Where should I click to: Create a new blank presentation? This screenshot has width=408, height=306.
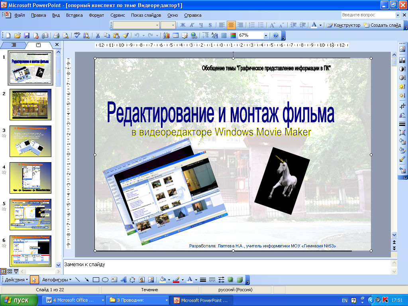8,35
